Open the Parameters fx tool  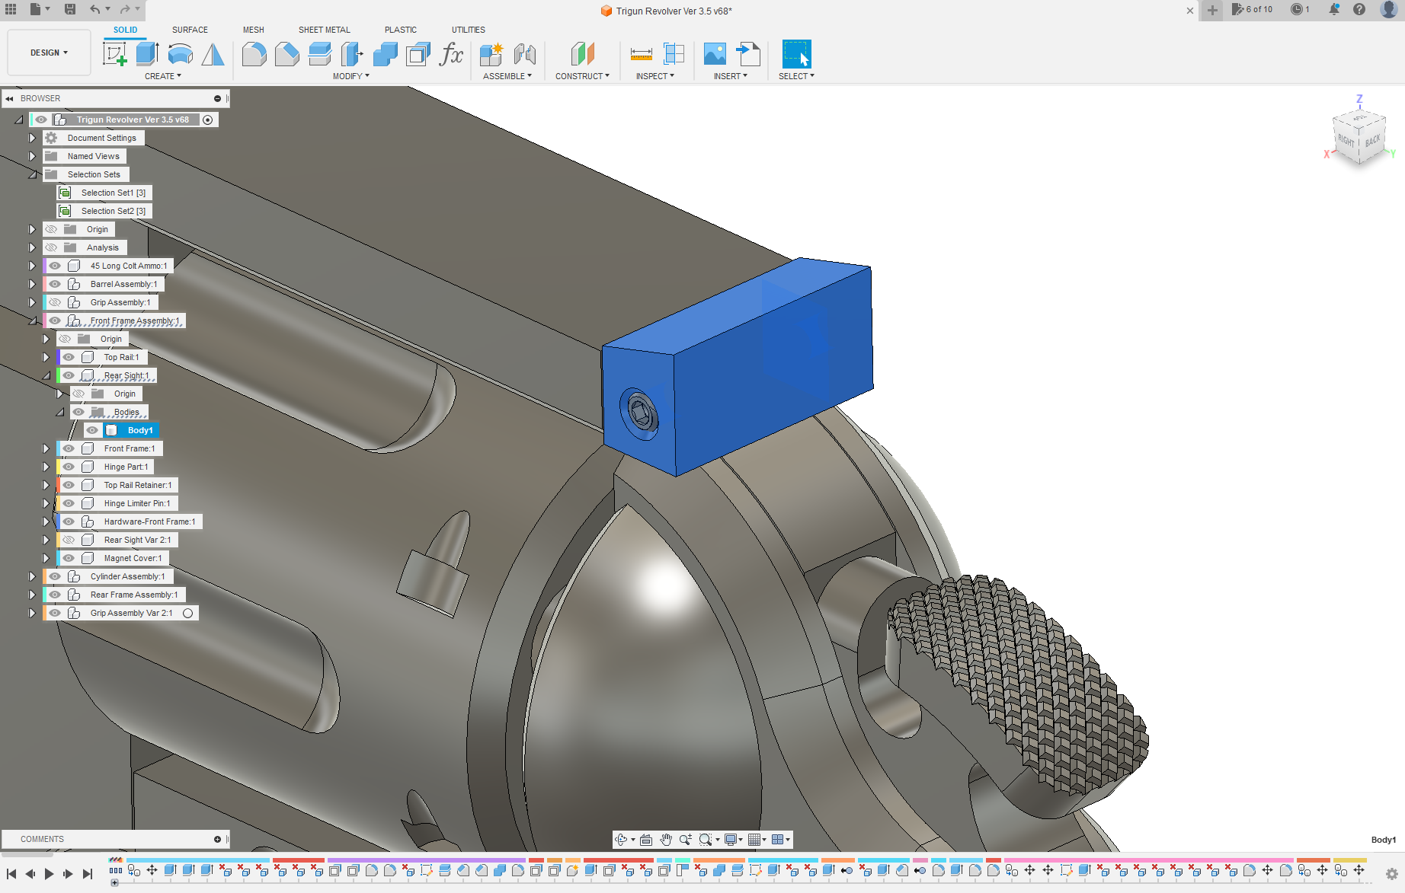click(451, 54)
